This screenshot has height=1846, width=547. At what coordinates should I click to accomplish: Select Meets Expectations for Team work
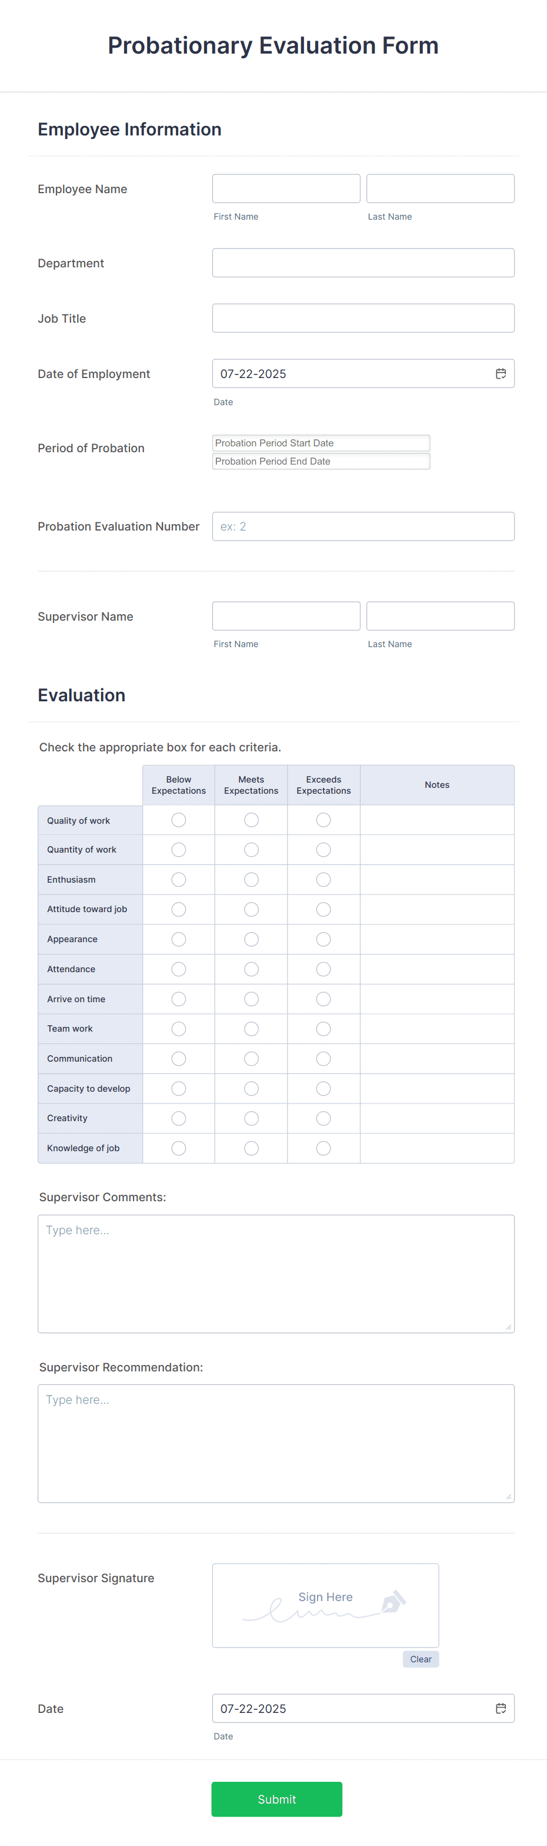click(x=251, y=1028)
